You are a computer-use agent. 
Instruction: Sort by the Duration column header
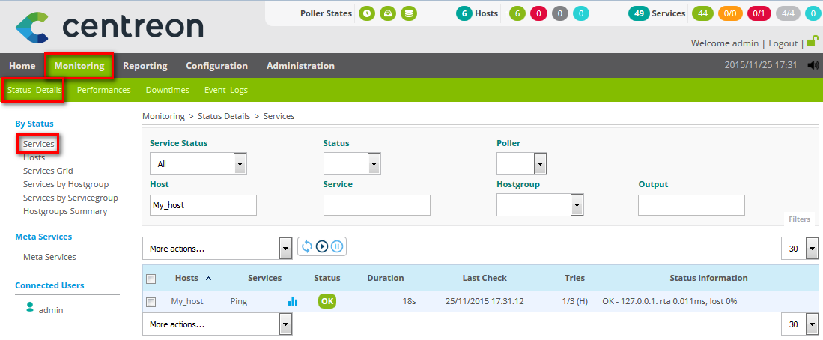tap(385, 278)
